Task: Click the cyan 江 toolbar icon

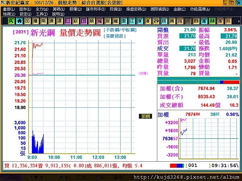Action: 131,21
